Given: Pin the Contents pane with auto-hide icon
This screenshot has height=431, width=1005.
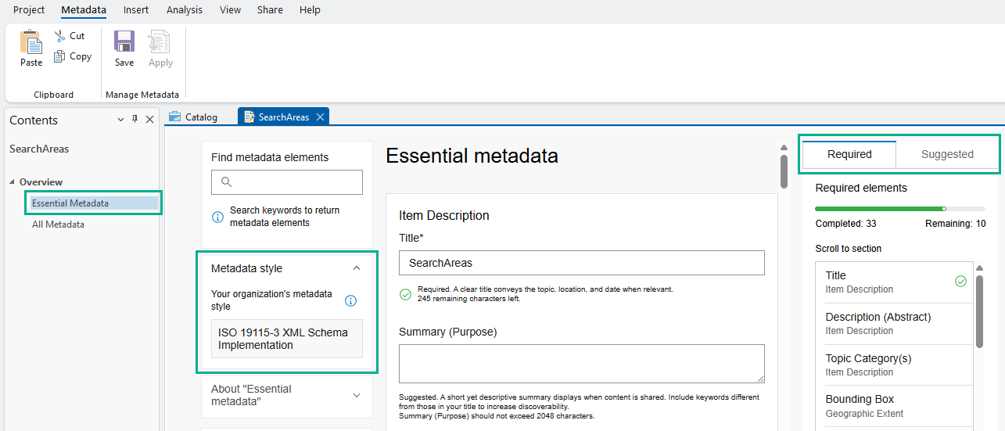Looking at the screenshot, I should click(135, 120).
